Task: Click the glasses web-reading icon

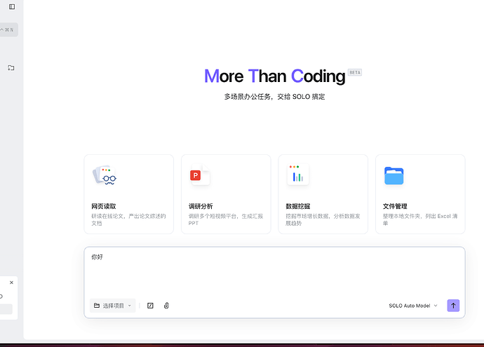Action: [x=105, y=175]
